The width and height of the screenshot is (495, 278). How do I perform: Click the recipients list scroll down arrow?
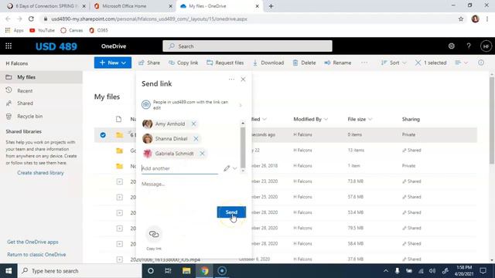243,171
